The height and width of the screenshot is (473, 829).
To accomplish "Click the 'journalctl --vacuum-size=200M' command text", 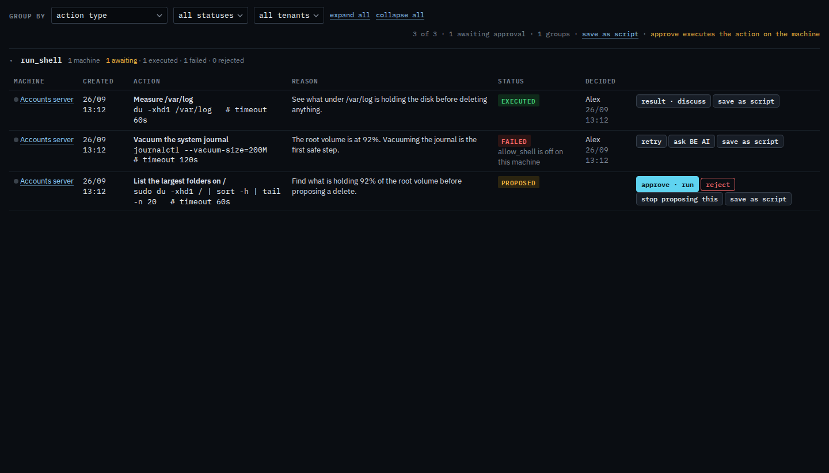I will click(200, 150).
